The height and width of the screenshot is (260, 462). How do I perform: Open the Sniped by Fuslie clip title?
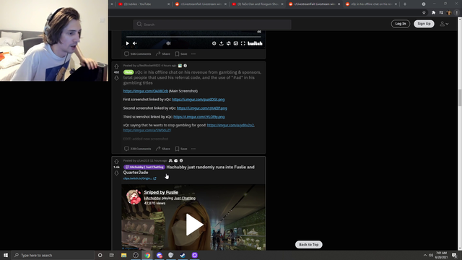click(161, 193)
